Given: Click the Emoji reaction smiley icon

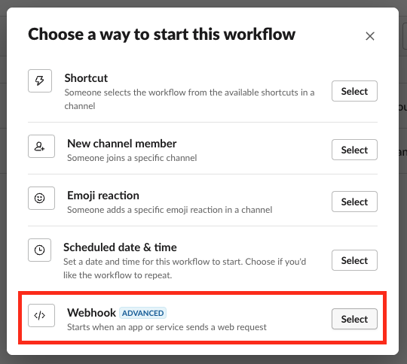Looking at the screenshot, I should [41, 198].
